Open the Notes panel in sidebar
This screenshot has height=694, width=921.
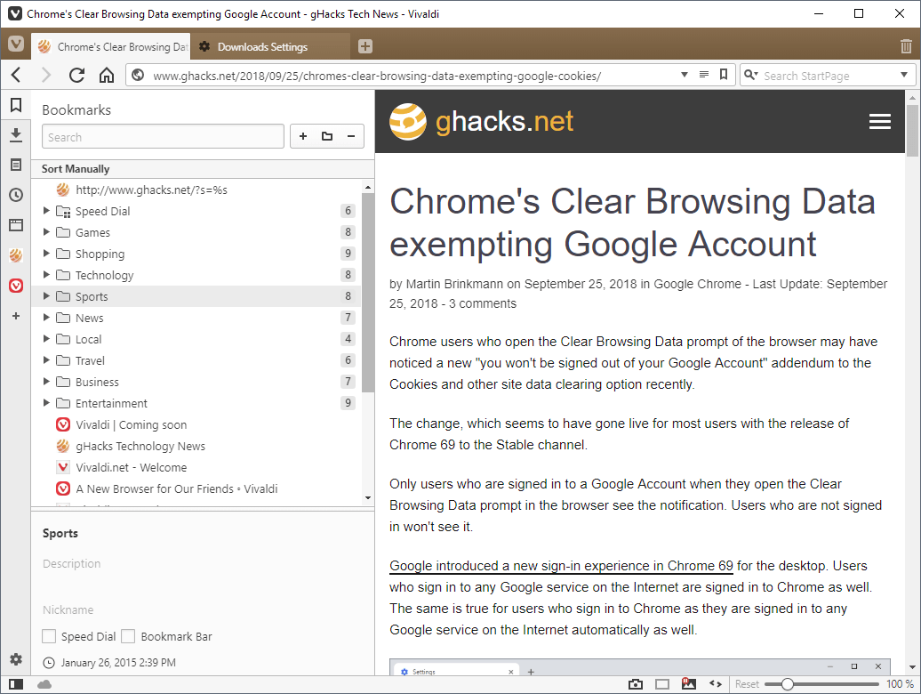coord(16,165)
